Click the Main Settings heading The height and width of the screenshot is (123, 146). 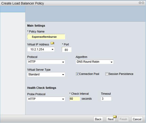pos(36,26)
